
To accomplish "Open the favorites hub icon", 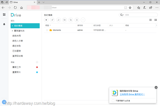I will pos(138,8).
